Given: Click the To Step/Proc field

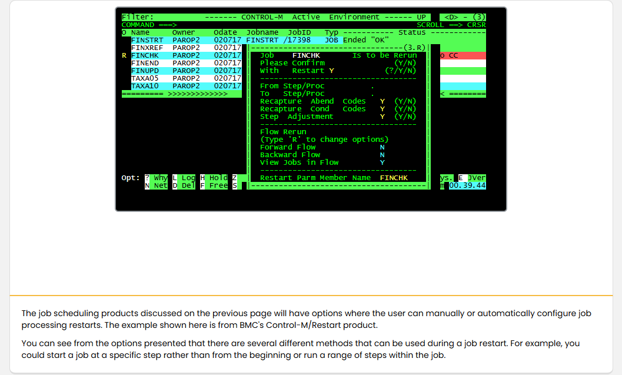Looking at the screenshot, I should (372, 94).
